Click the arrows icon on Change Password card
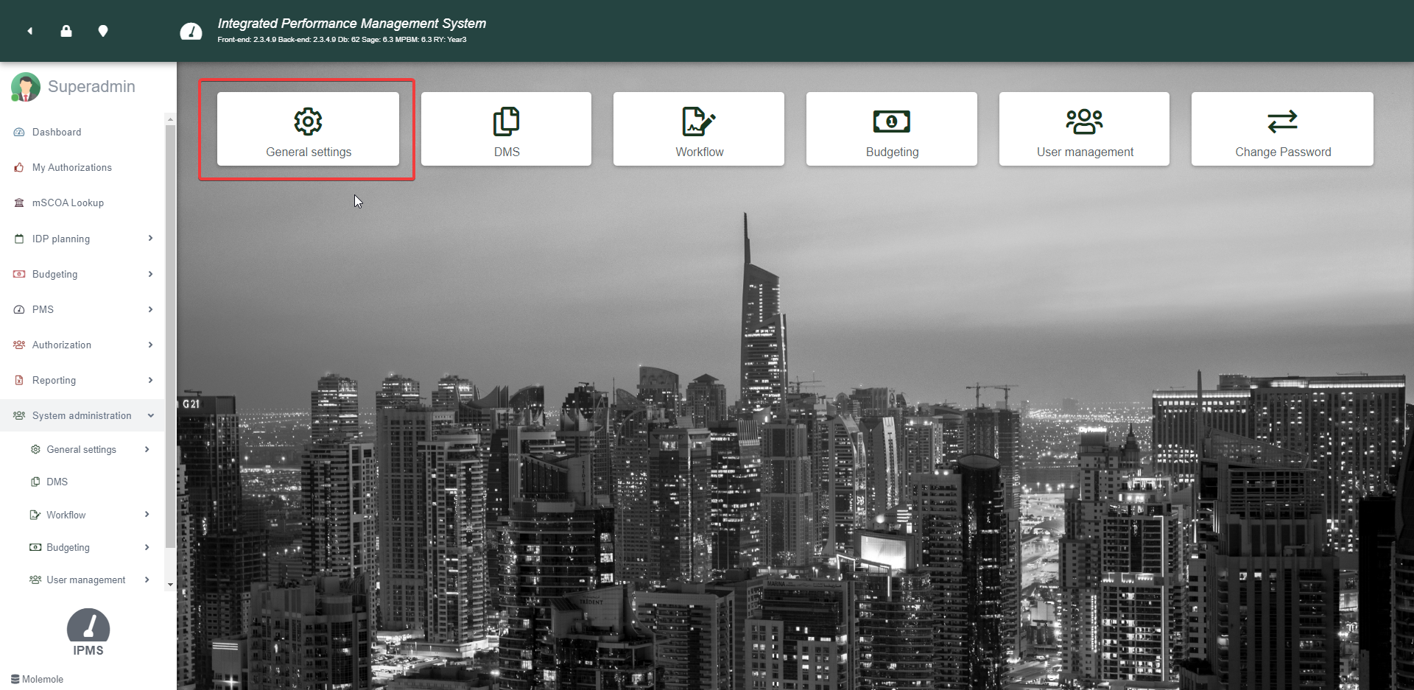The height and width of the screenshot is (690, 1414). [1282, 122]
